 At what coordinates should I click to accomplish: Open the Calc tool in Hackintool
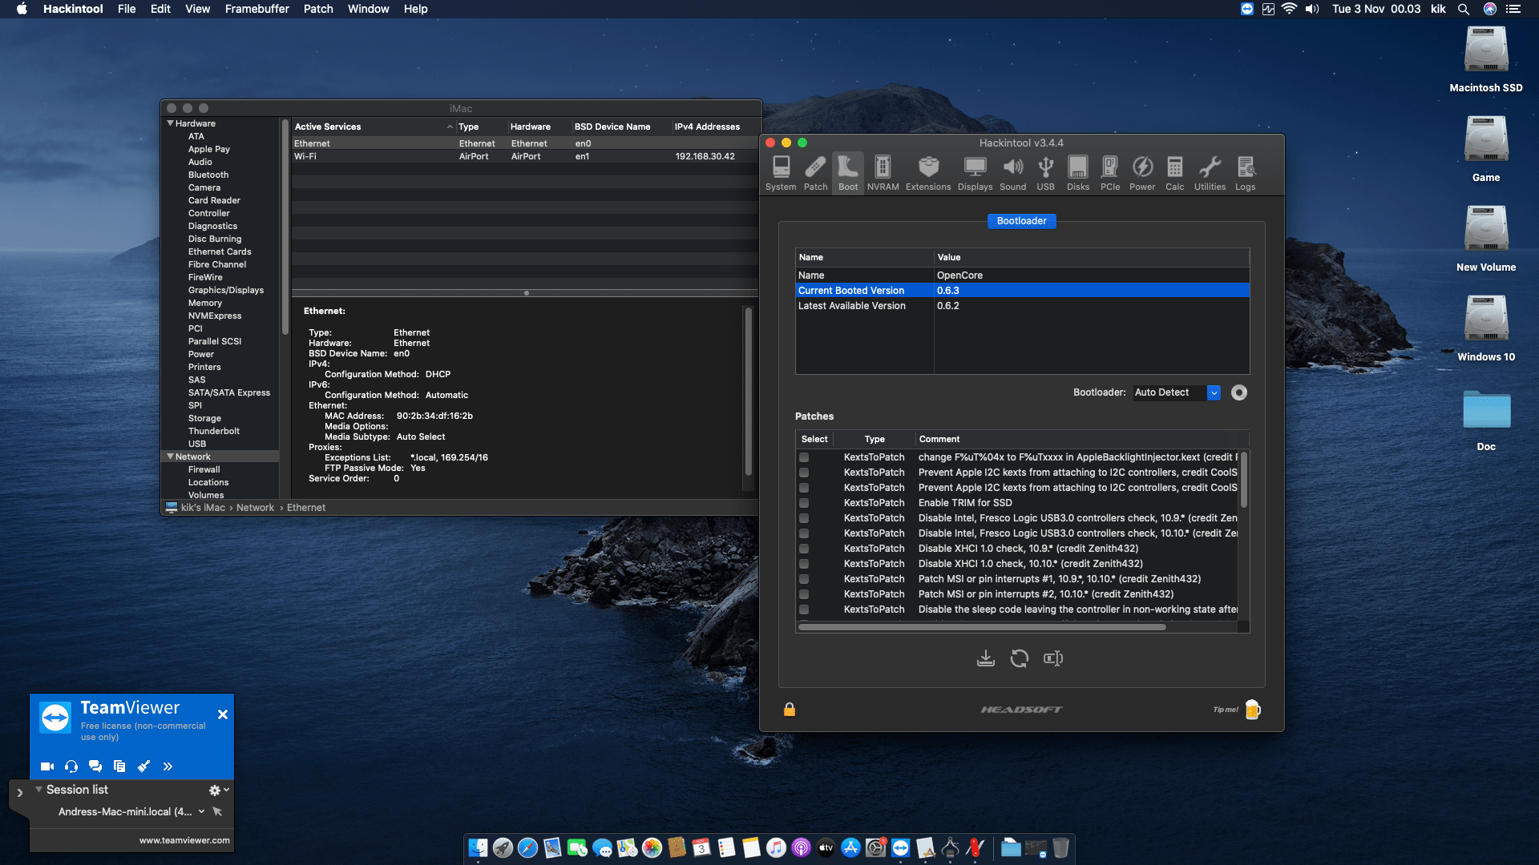point(1174,173)
